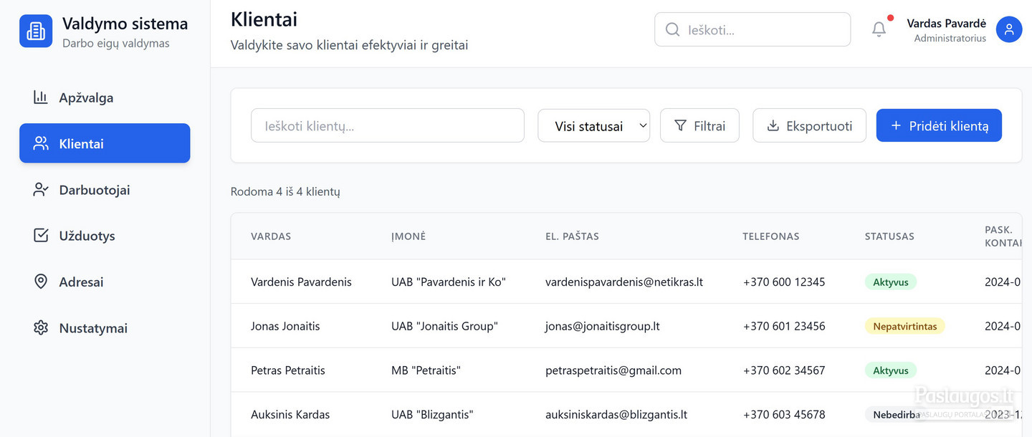Click the notification bell icon
The height and width of the screenshot is (437, 1032).
(879, 29)
